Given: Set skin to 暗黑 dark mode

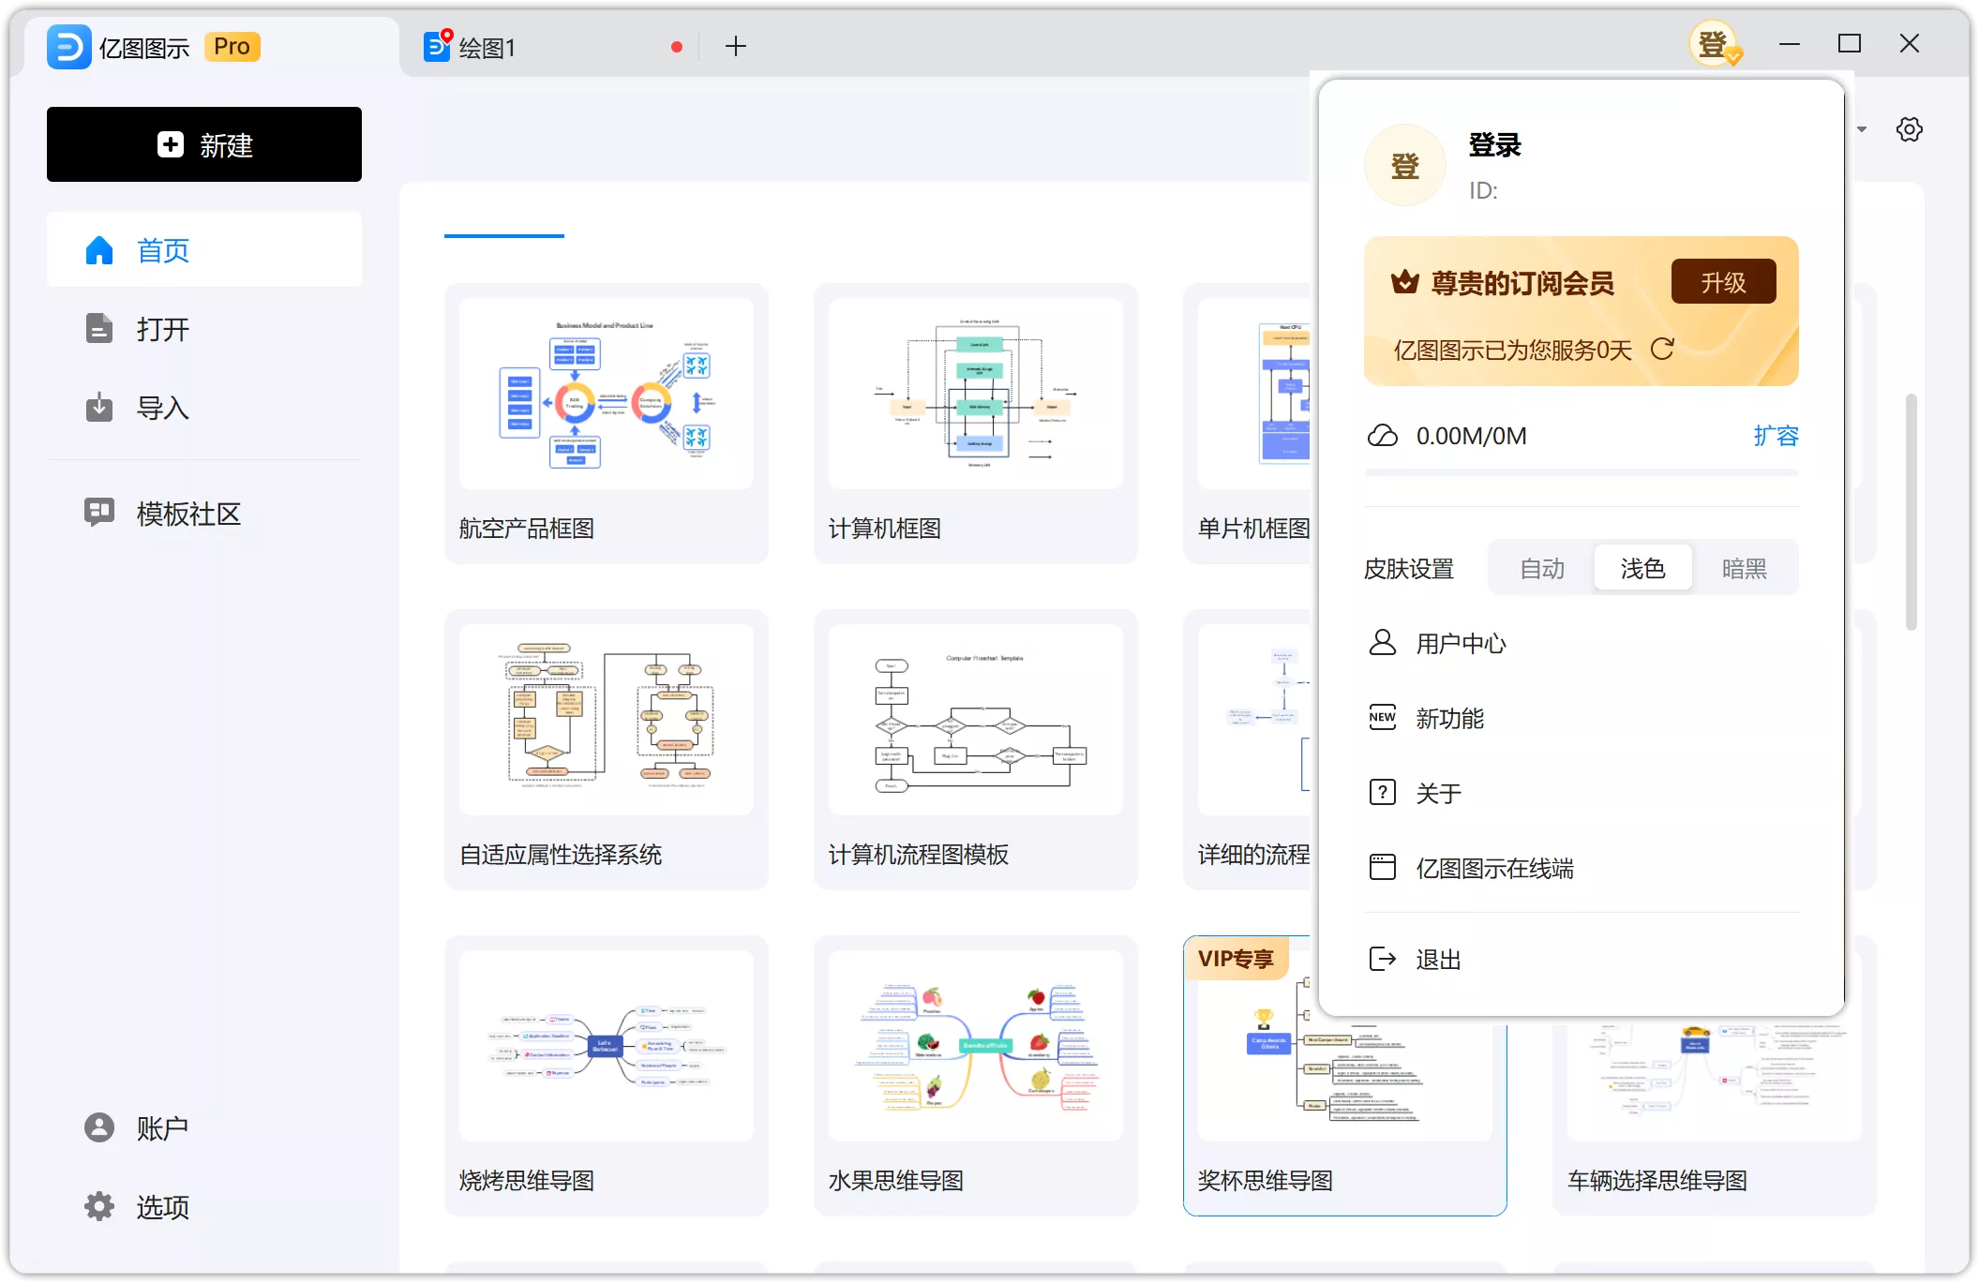Looking at the screenshot, I should pos(1744,568).
